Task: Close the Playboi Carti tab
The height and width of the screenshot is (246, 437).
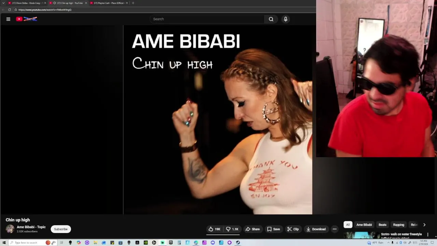Action: click(127, 3)
